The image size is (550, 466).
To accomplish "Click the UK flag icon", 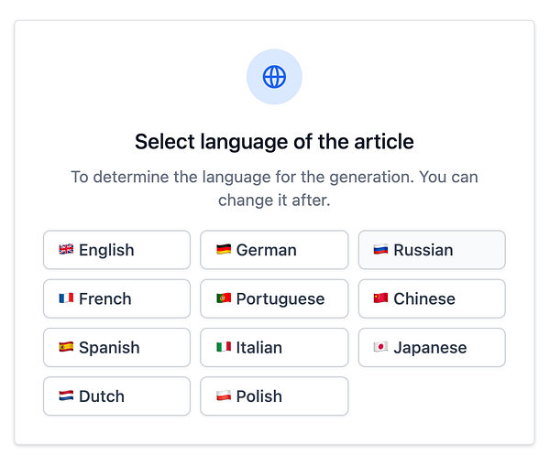I will [x=66, y=250].
